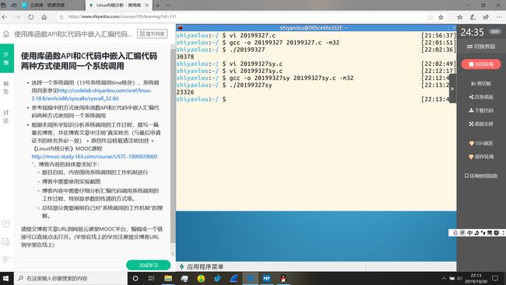Click the course home icon

6,34
